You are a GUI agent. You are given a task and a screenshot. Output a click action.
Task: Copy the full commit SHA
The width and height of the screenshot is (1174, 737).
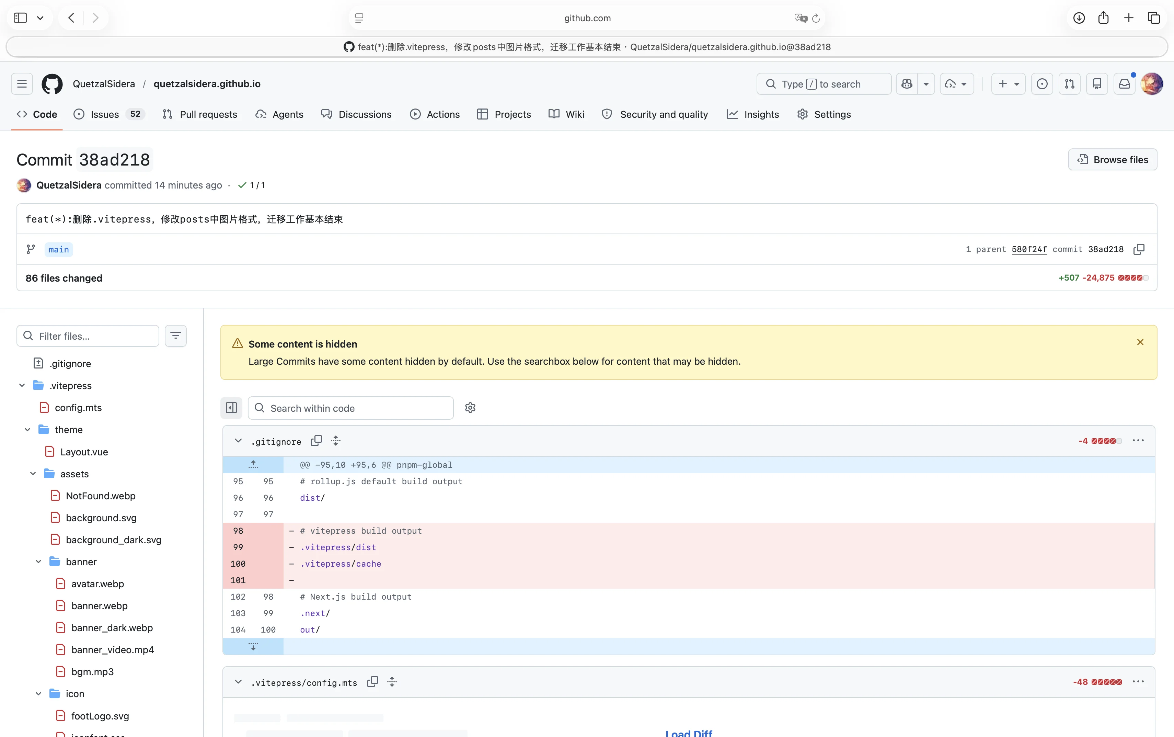(1139, 249)
